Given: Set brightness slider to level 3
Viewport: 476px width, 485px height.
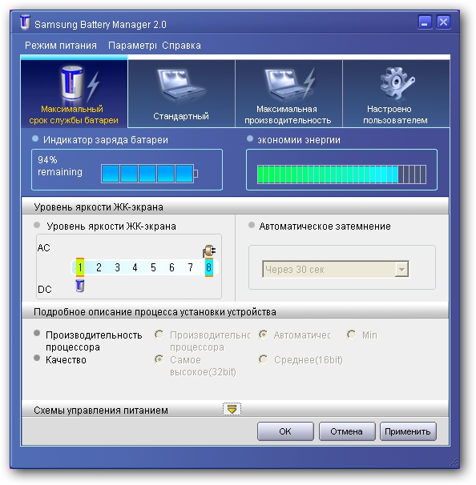Looking at the screenshot, I should (x=117, y=267).
